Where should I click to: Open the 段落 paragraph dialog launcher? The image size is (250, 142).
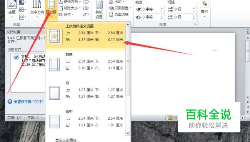pyautogui.click(x=195, y=24)
